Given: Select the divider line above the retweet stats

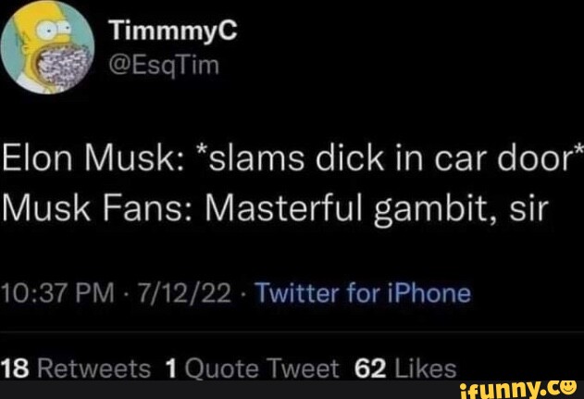Looking at the screenshot, I should pos(292,331).
